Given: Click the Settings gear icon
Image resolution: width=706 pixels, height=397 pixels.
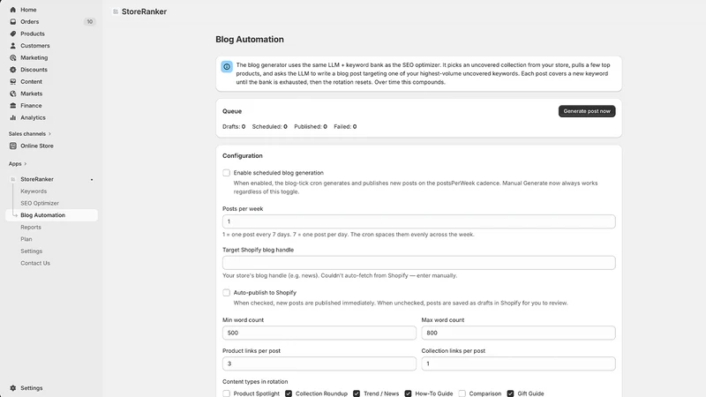Looking at the screenshot, I should (13, 388).
